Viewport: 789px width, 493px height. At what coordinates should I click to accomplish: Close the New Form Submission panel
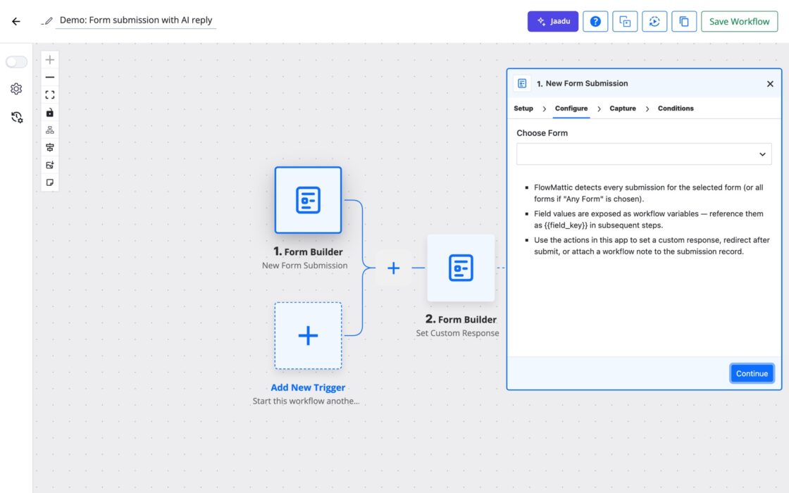click(770, 84)
